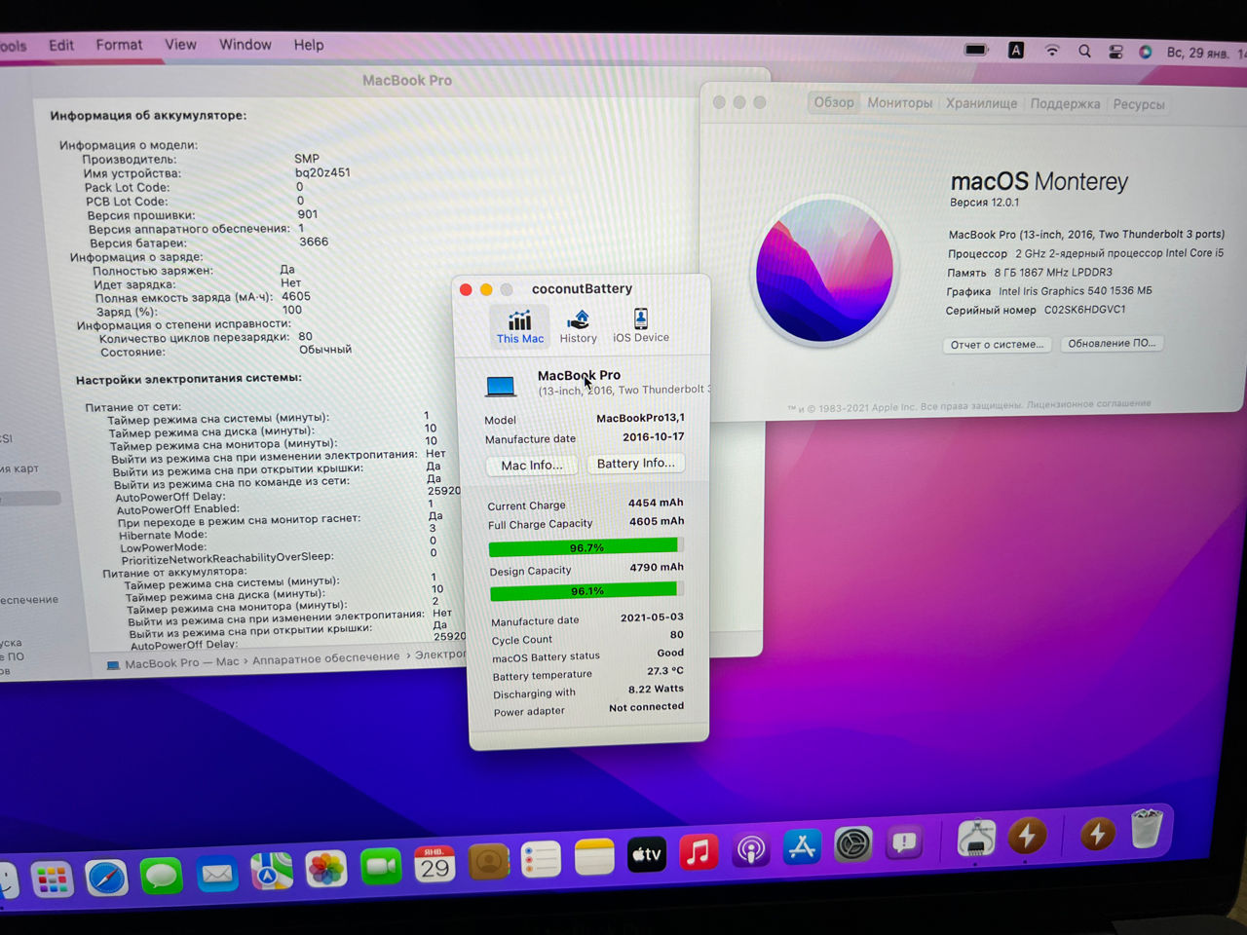Open the Лицензионное соглашение link
1247x935 pixels.
coord(1088,404)
